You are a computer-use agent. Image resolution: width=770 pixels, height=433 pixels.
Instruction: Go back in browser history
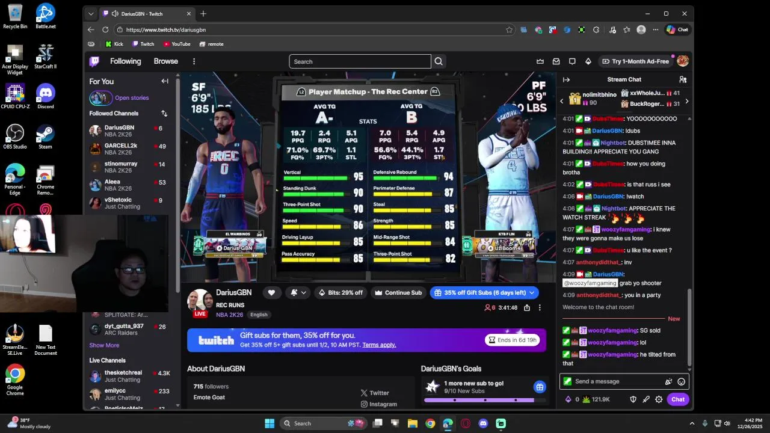click(91, 29)
